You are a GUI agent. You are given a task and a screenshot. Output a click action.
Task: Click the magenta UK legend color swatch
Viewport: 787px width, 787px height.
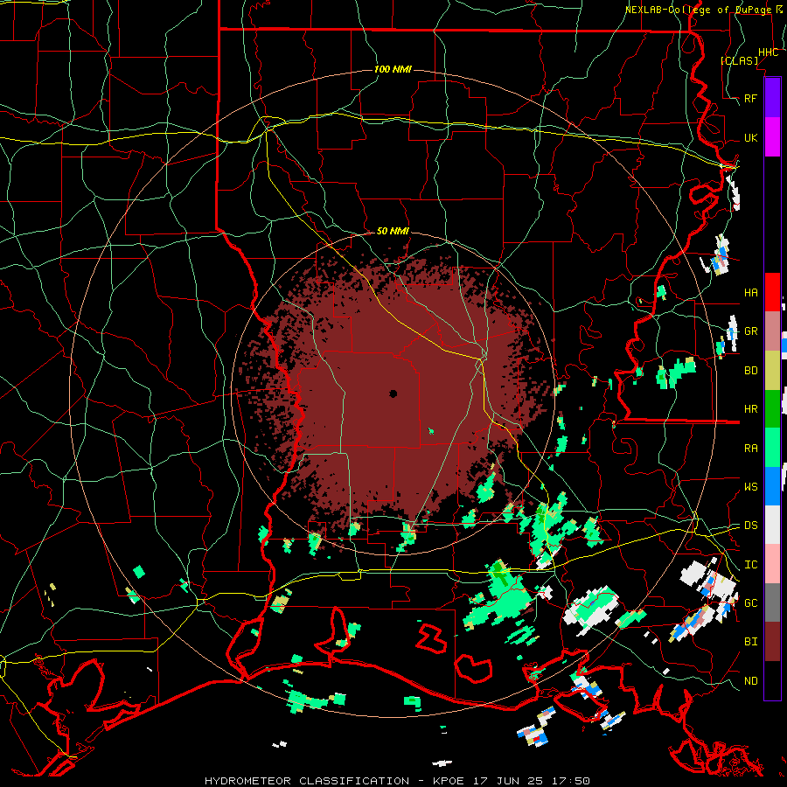coord(772,137)
